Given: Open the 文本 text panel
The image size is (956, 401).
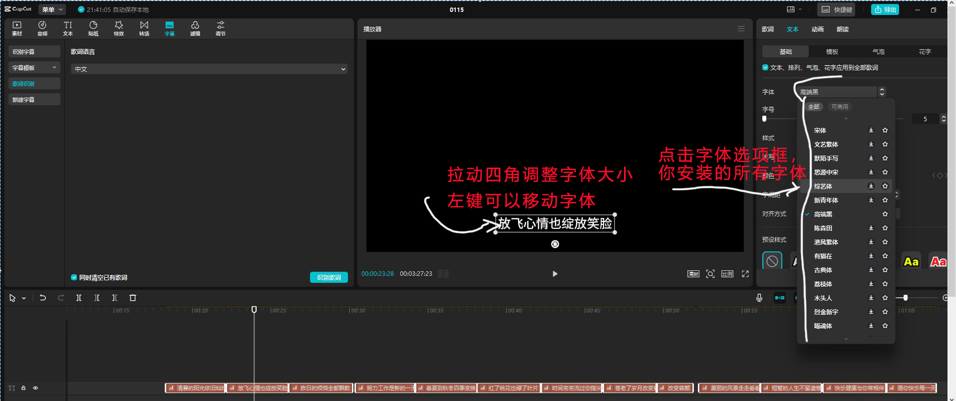Looking at the screenshot, I should click(68, 28).
